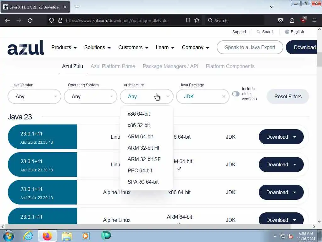The width and height of the screenshot is (322, 242).
Task: Expand the Customers menu
Action: click(133, 47)
